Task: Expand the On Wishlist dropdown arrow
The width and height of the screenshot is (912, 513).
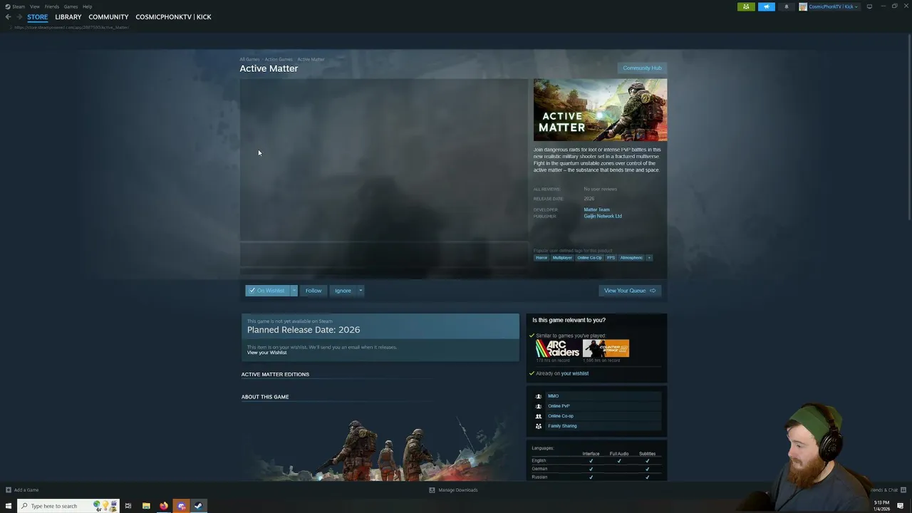Action: [294, 291]
